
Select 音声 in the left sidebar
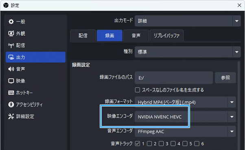[36, 69]
